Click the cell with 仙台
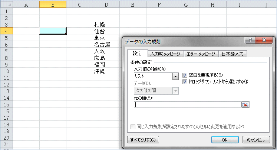 point(106,31)
